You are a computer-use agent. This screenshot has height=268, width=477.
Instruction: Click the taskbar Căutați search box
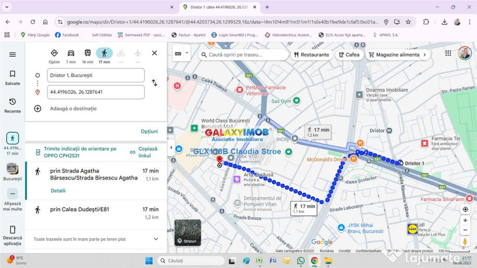coord(191,261)
